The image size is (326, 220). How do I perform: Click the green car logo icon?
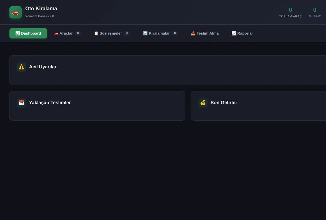click(x=15, y=12)
